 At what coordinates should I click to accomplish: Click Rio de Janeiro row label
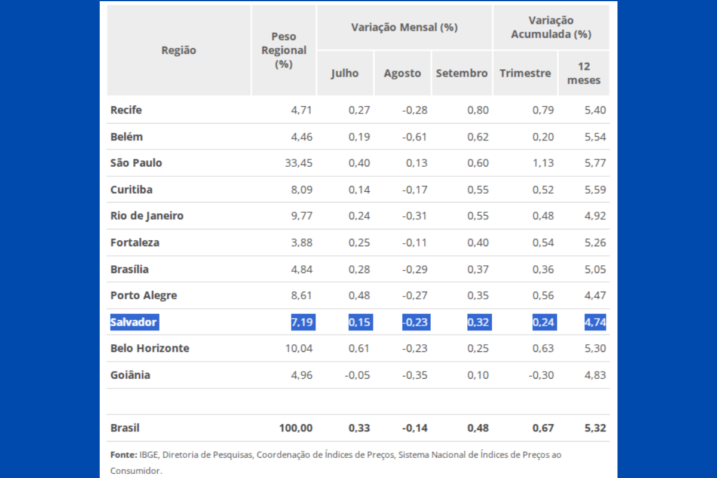tap(146, 216)
